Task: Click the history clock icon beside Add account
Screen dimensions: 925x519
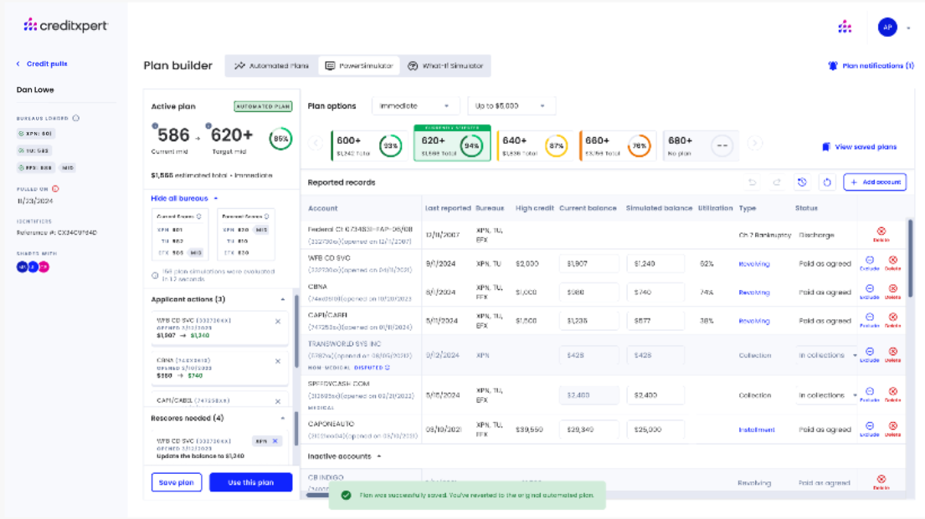Action: (802, 182)
